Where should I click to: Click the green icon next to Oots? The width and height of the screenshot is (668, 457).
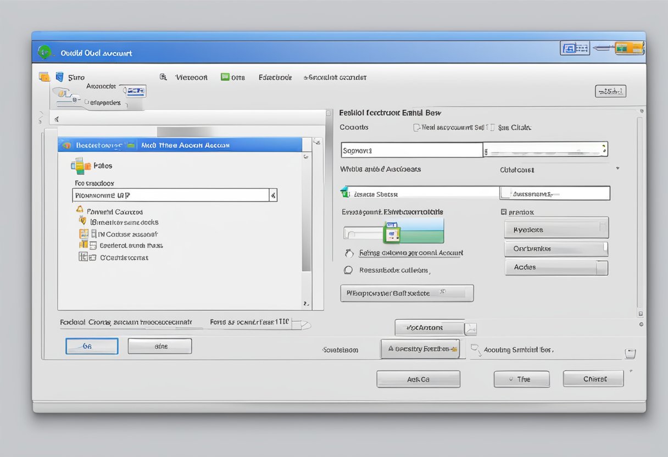coord(225,77)
